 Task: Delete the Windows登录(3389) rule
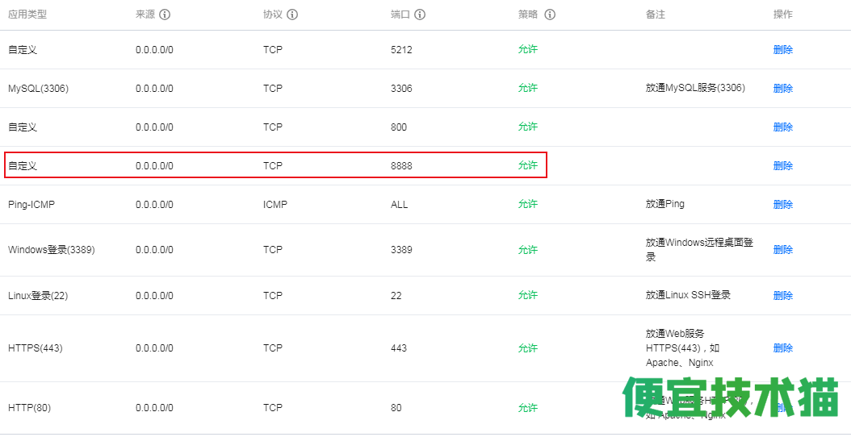782,250
